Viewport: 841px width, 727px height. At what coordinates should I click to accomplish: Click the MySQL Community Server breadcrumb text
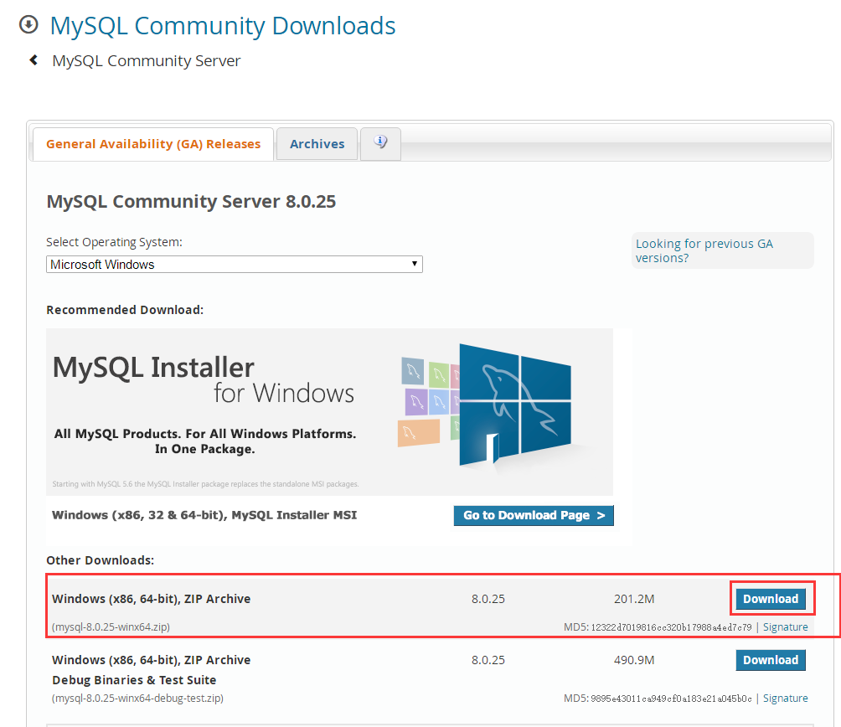(146, 59)
